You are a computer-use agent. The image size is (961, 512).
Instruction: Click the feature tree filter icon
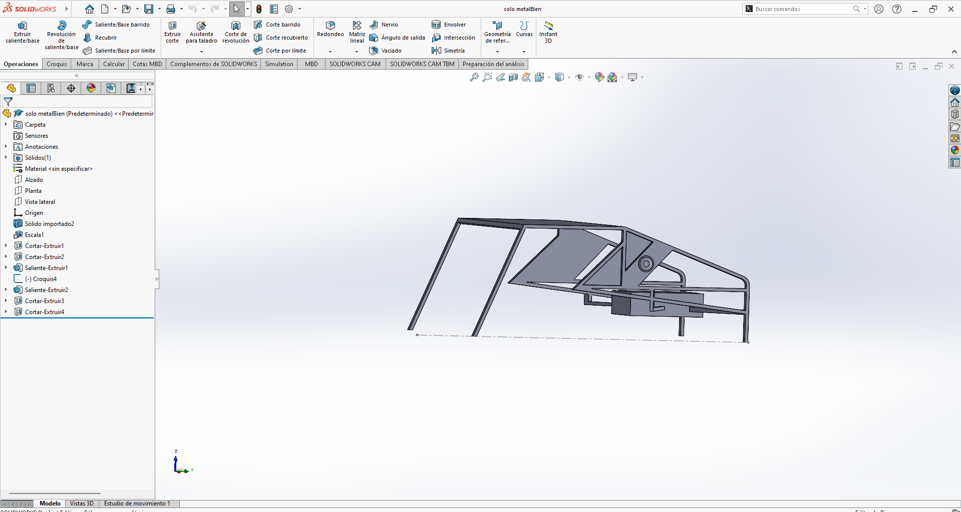click(x=8, y=102)
